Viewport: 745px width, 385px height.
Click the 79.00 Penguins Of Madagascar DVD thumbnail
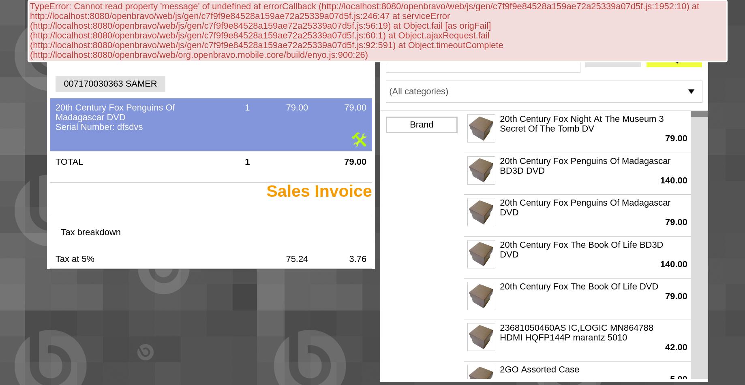click(x=481, y=212)
